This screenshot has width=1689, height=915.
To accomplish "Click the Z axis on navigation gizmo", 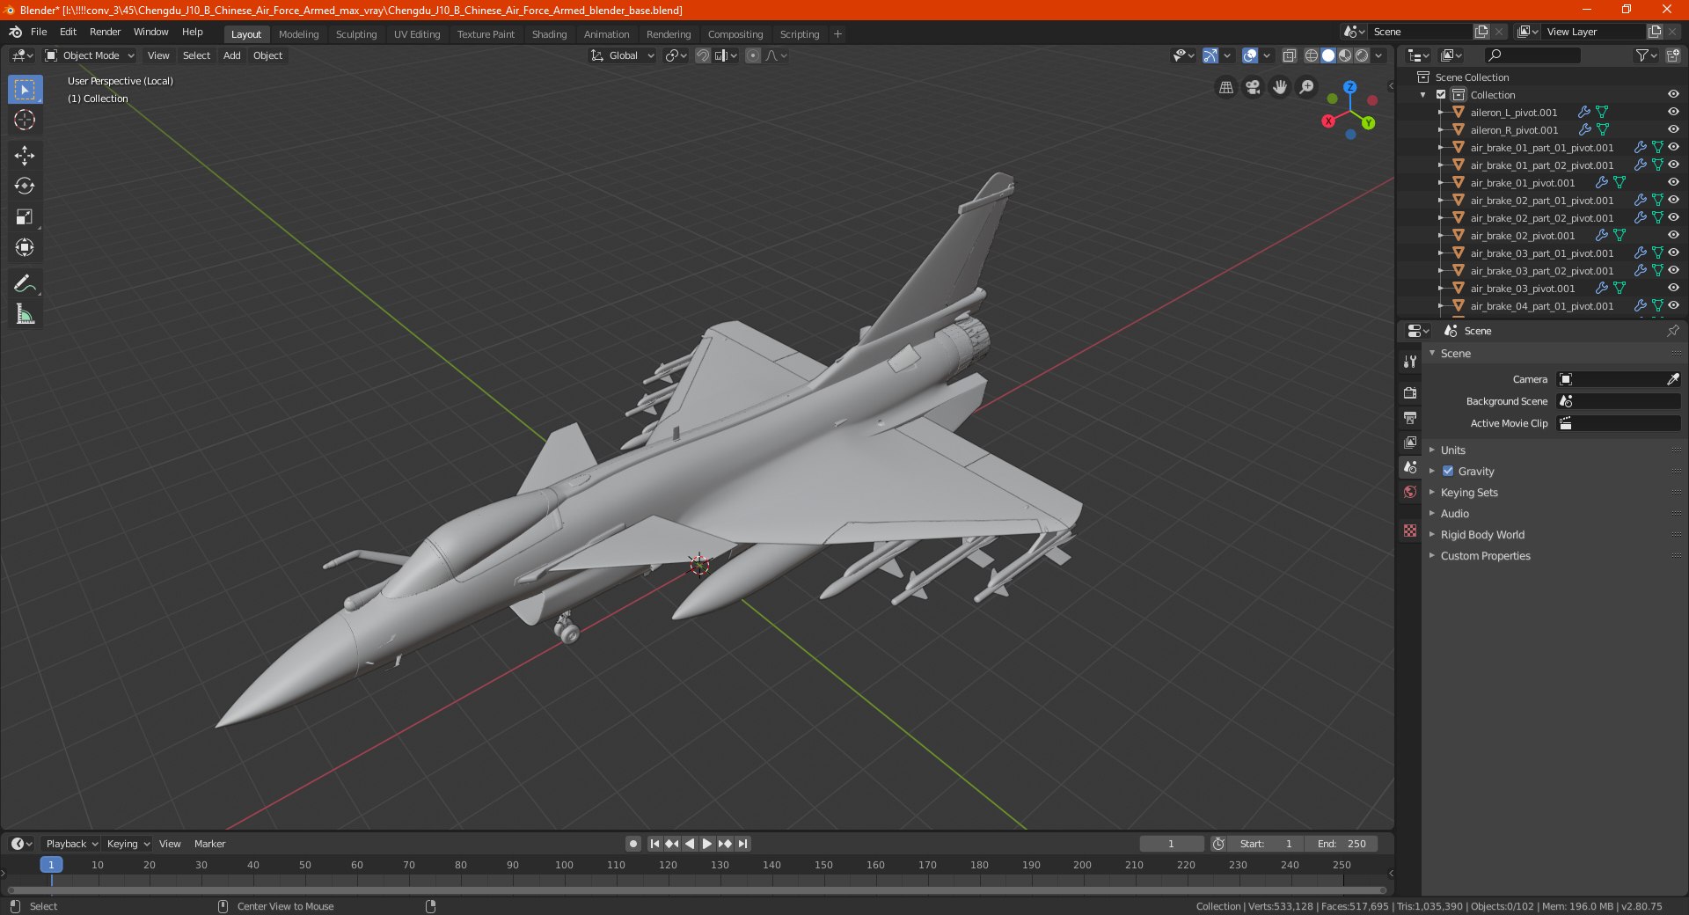I will (1349, 87).
